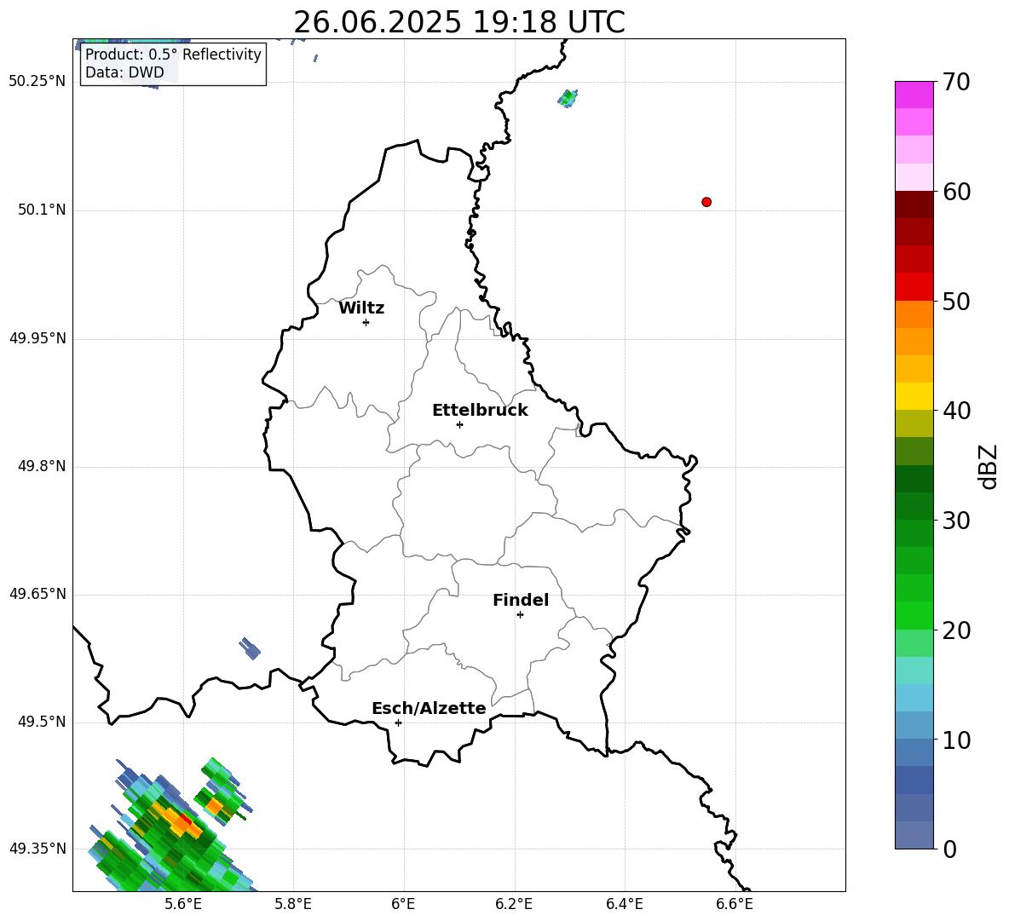Click the title '26.06.2025 19:18 UTC'
Viewport: 1009px width, 921px height.
[x=459, y=22]
